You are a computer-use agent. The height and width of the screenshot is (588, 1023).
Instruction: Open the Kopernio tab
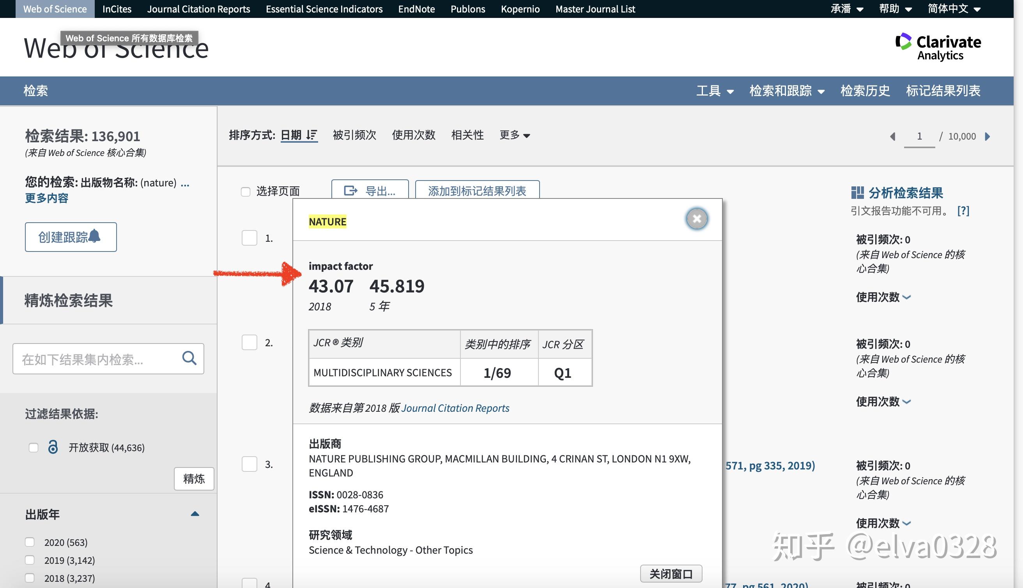[x=520, y=9]
